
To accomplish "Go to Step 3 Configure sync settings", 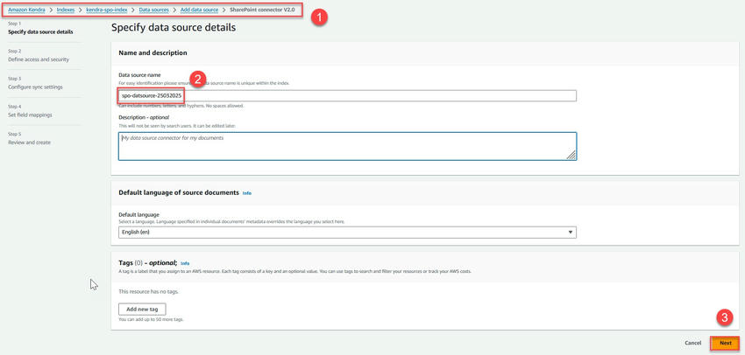I will pyautogui.click(x=35, y=87).
